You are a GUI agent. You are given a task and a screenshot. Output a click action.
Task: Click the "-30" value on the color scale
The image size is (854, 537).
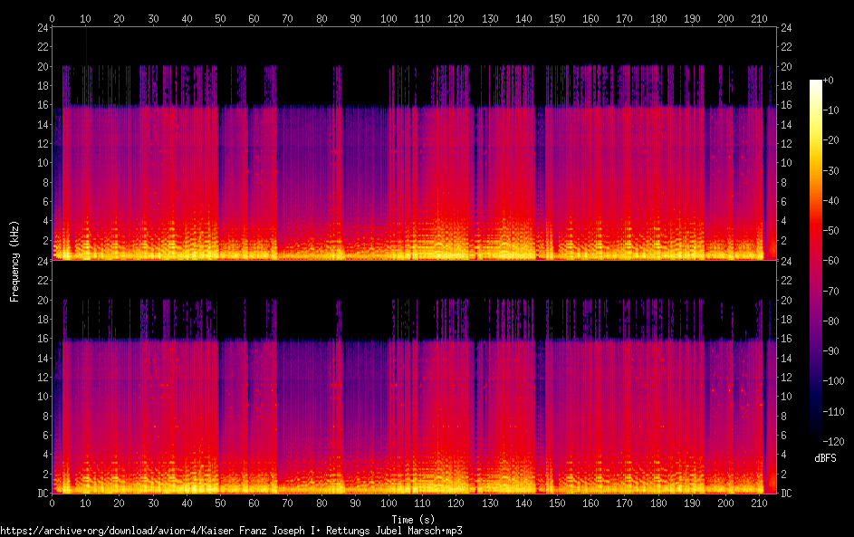pyautogui.click(x=831, y=170)
